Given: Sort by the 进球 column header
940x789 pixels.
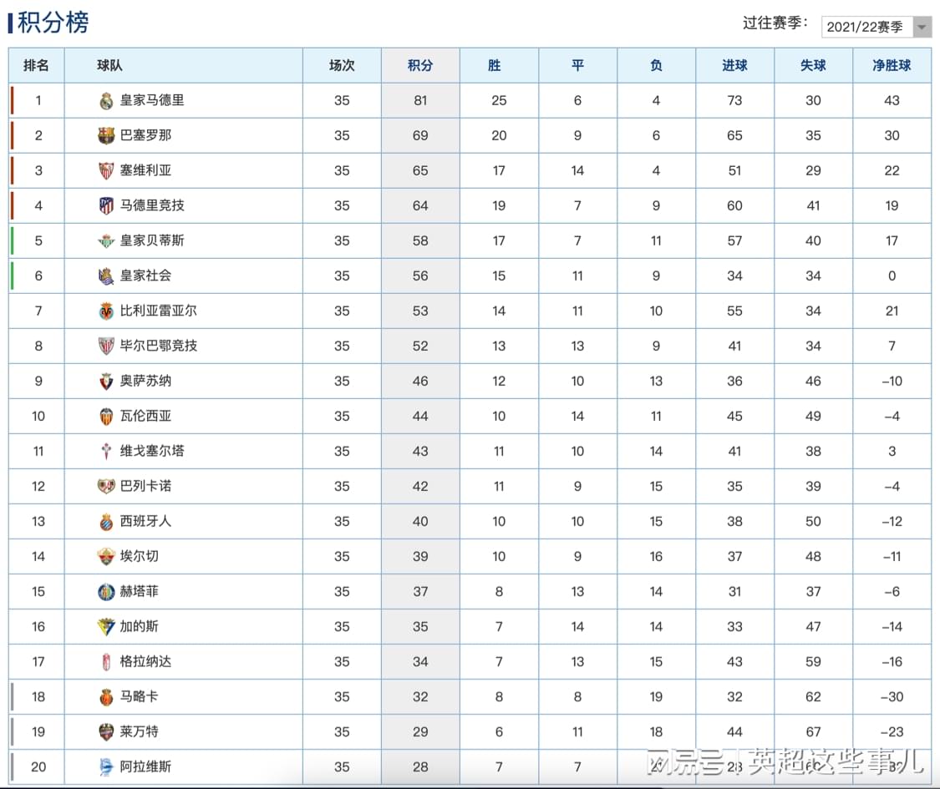Looking at the screenshot, I should (x=734, y=65).
